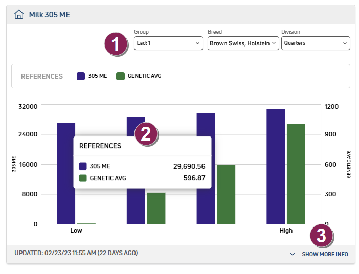Select the tall green bar above High
The image size is (359, 274).
tap(296, 174)
